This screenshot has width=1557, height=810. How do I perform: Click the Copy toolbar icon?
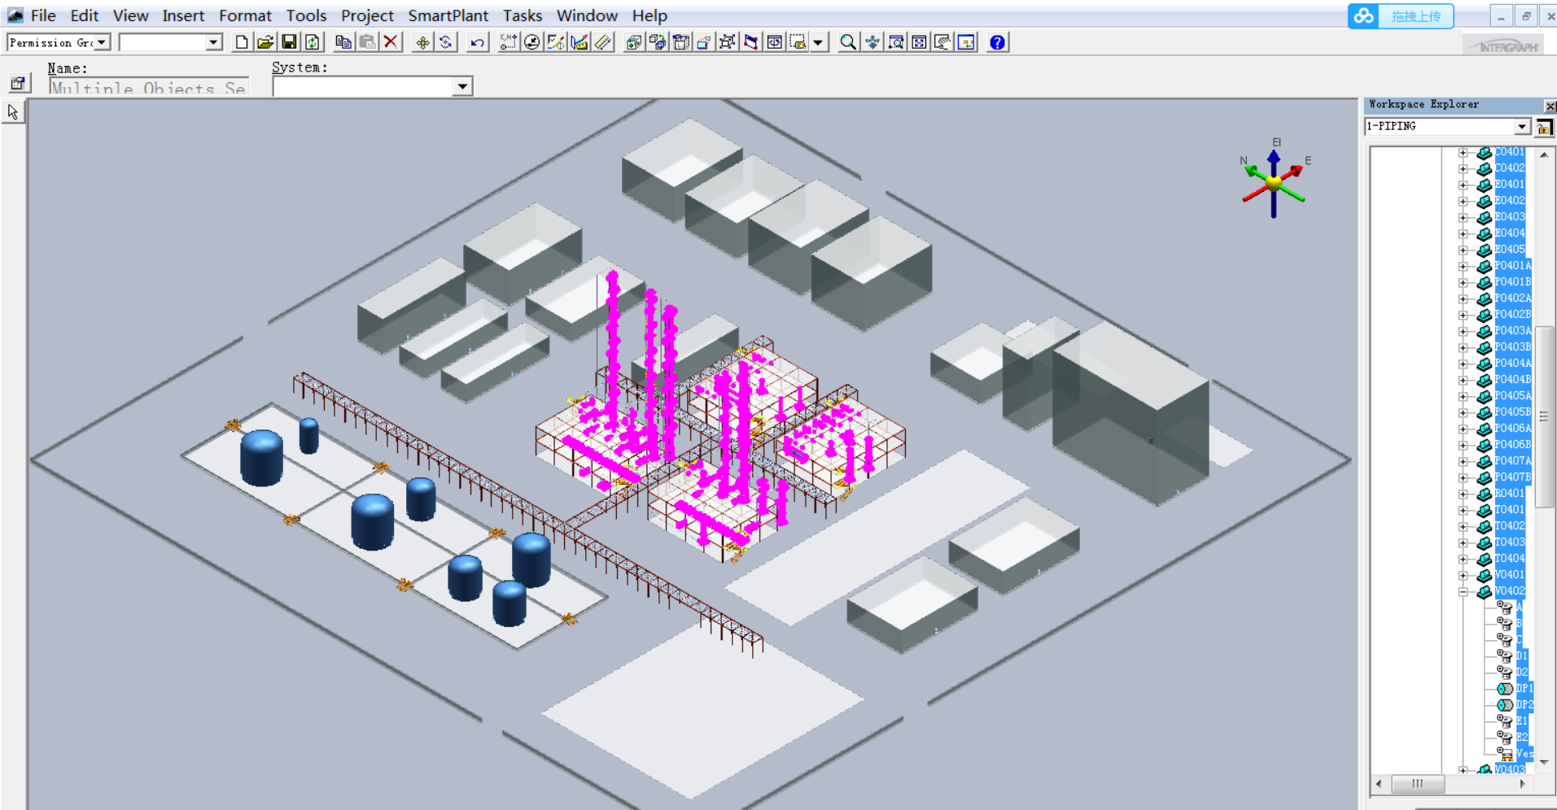click(343, 42)
